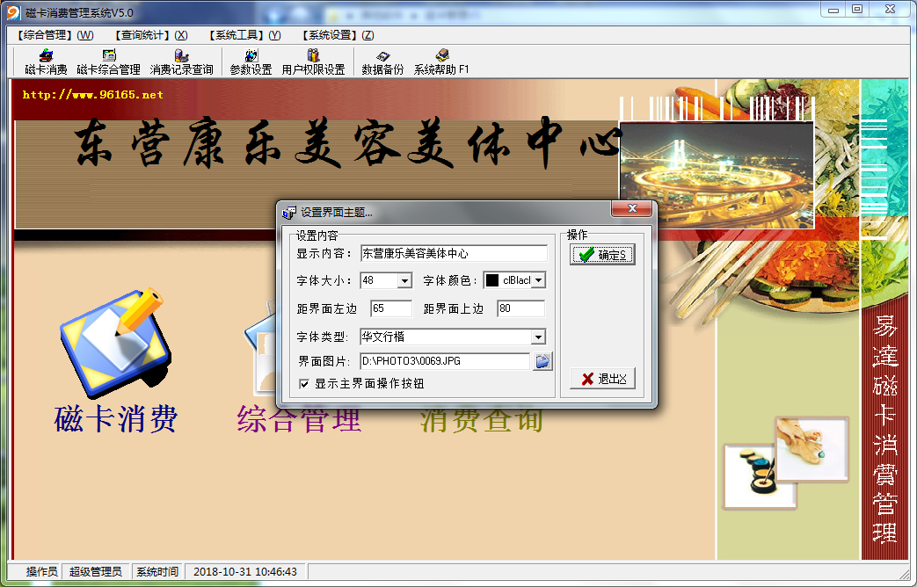Click the black font color swatch
The image size is (917, 587).
[x=492, y=281]
